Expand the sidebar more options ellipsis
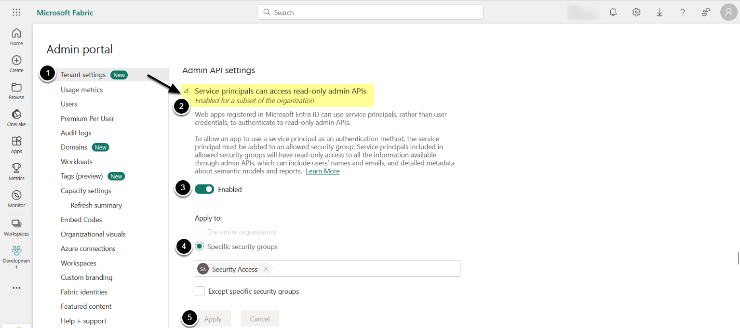The height and width of the screenshot is (328, 740). tap(16, 288)
